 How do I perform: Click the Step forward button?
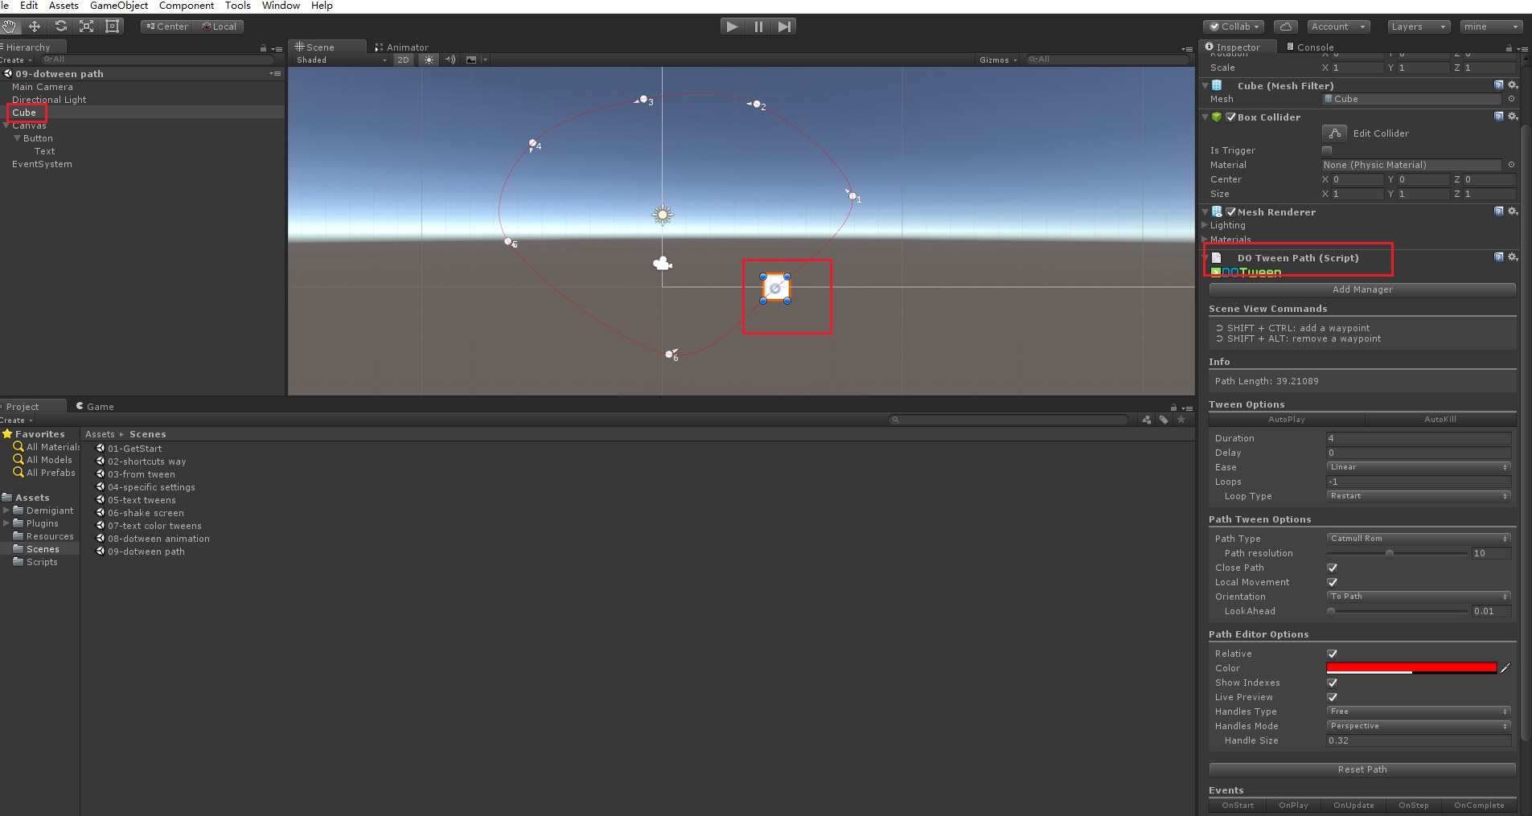tap(784, 27)
